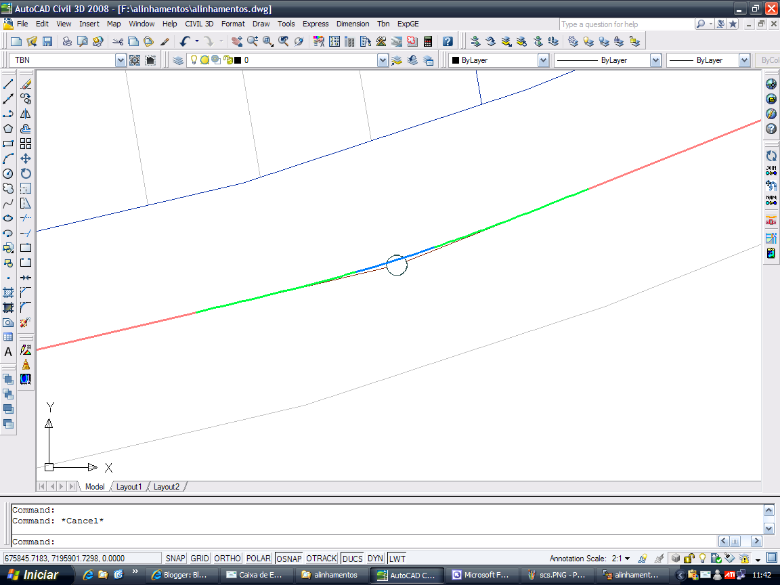Open the Dimension menu
780x585 pixels.
pyautogui.click(x=353, y=24)
